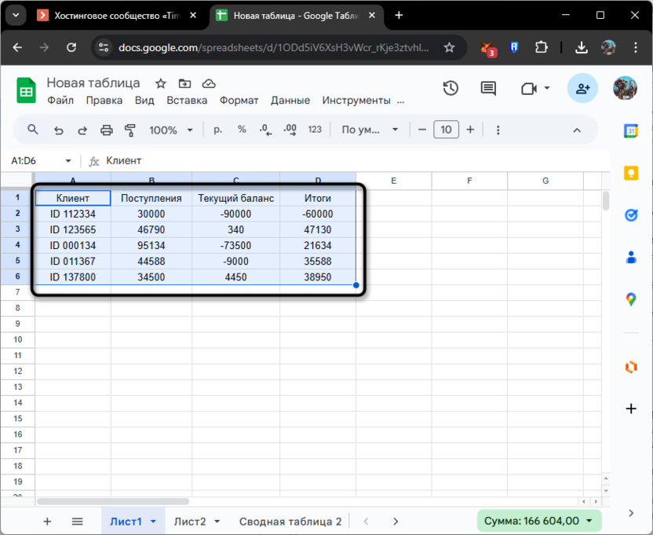Add a new sheet with plus button
The image size is (653, 535).
(47, 521)
